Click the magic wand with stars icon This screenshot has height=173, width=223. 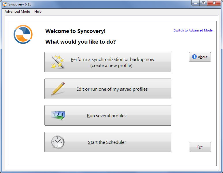click(58, 62)
